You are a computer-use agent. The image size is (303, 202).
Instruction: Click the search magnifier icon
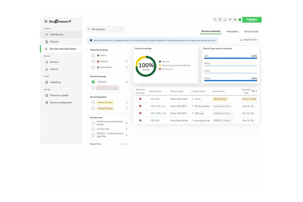(x=215, y=20)
